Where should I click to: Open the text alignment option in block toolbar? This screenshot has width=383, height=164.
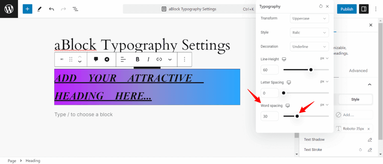tap(123, 59)
